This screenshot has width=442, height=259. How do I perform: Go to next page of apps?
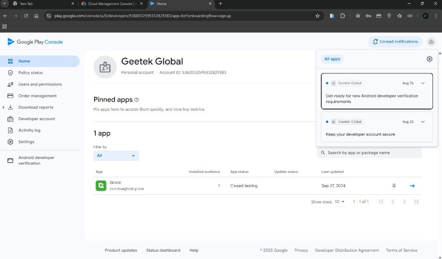[404, 202]
